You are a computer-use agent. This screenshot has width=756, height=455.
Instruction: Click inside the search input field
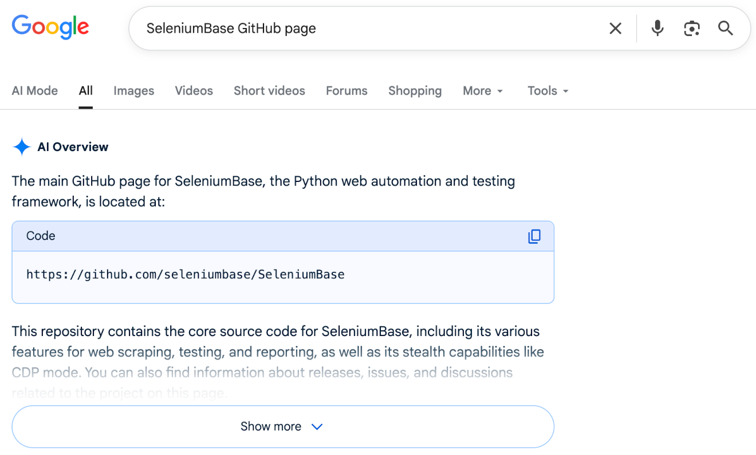point(344,27)
